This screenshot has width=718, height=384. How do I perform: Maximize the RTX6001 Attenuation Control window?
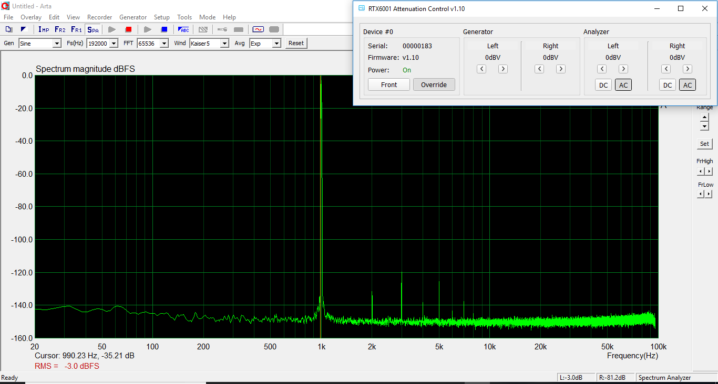[681, 8]
